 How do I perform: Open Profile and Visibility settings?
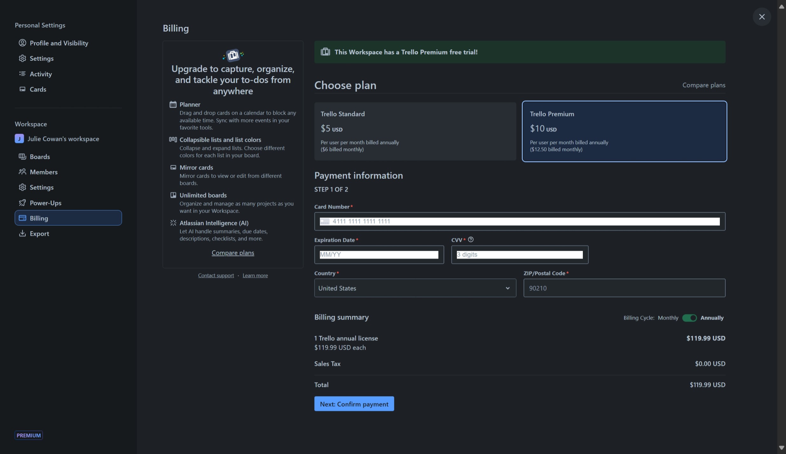[68, 43]
